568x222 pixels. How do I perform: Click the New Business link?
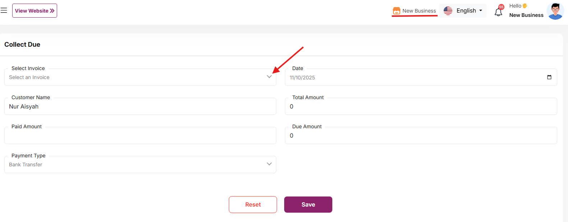tap(419, 11)
